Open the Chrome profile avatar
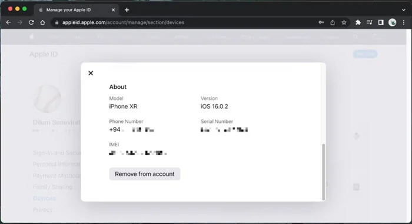Viewport: 412px width, 224px height. 393,22
